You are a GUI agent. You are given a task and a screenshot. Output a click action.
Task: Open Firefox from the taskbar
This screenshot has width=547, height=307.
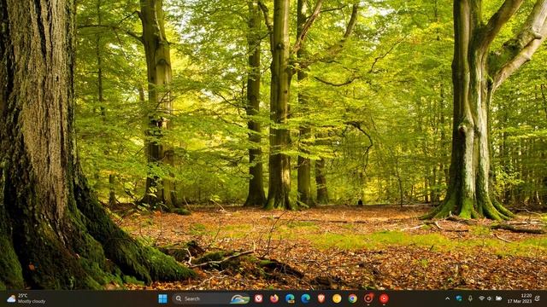tap(274, 298)
